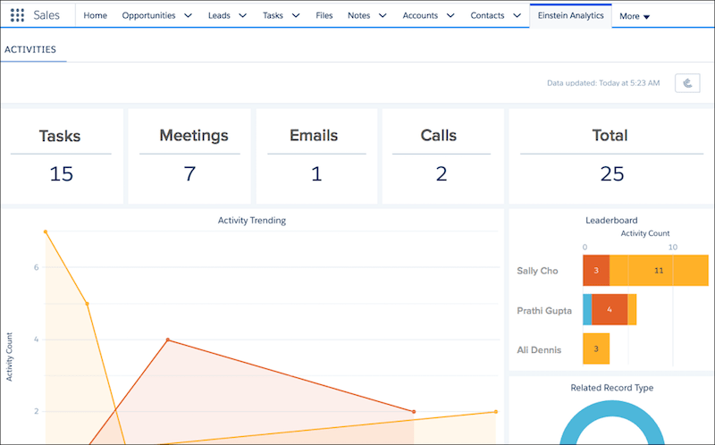Click the Total tile heading
The height and width of the screenshot is (445, 715).
pos(610,136)
